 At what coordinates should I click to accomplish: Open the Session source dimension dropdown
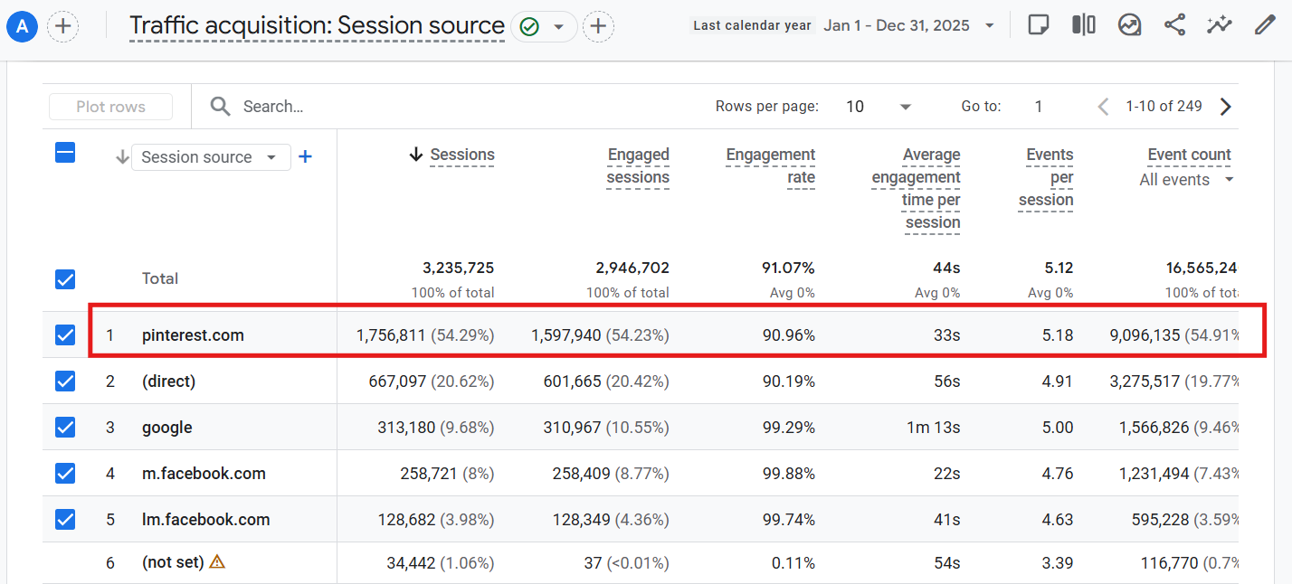coord(211,157)
